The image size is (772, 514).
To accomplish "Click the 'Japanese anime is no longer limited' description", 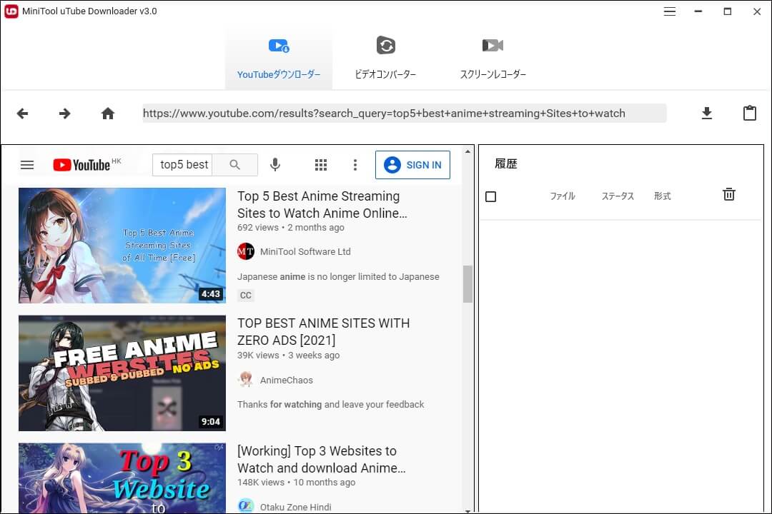I will pyautogui.click(x=338, y=276).
